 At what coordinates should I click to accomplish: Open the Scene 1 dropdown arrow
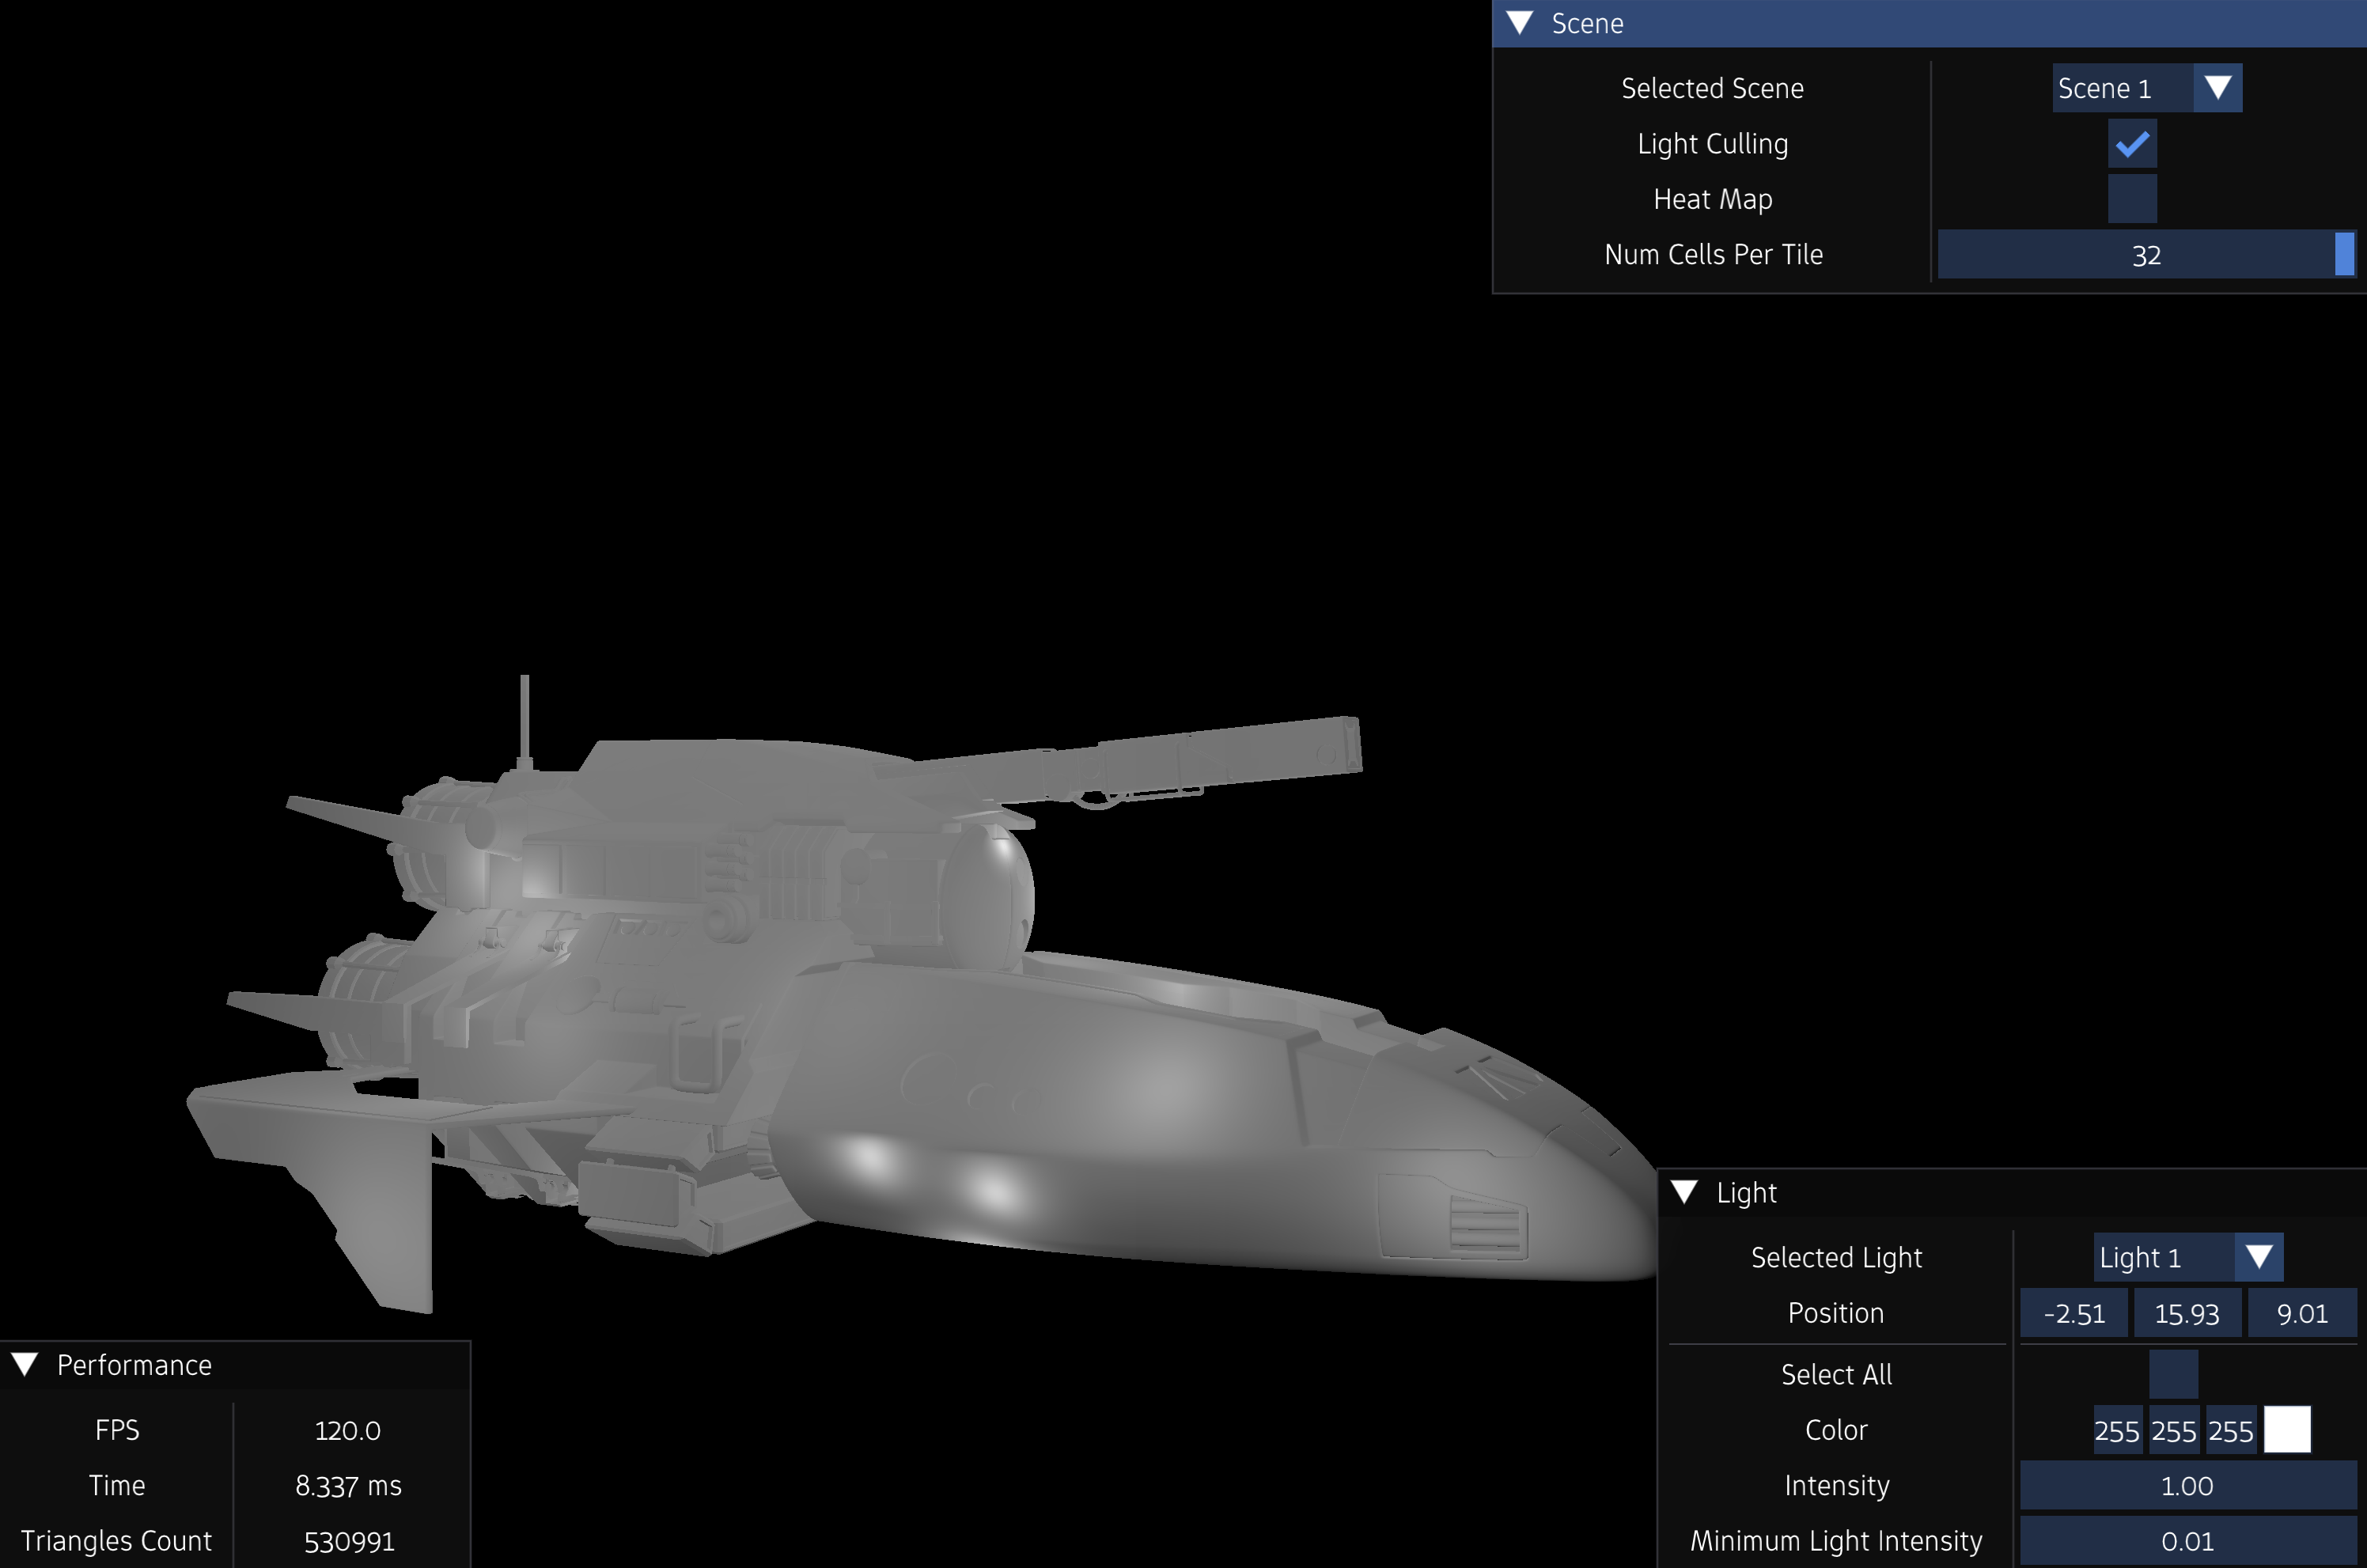coord(2217,88)
